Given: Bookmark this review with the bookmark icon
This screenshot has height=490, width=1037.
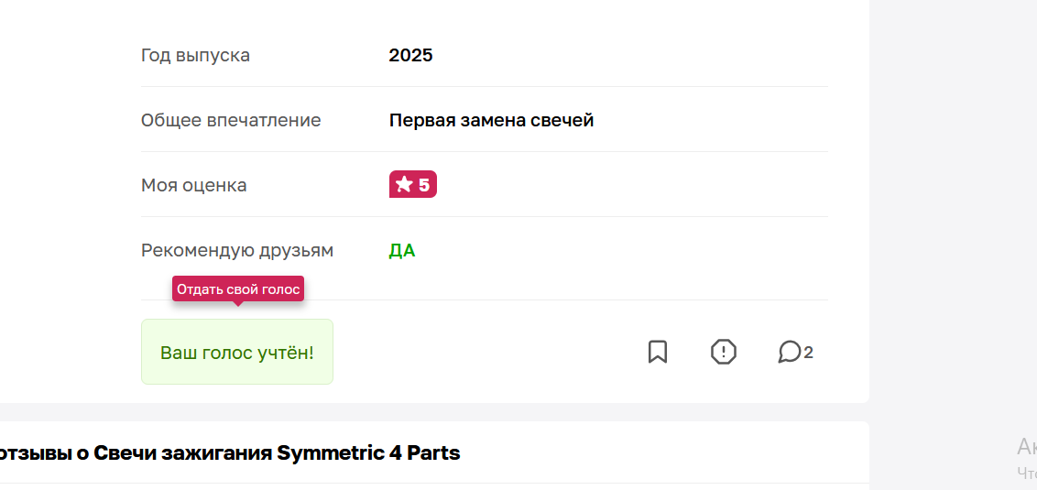Looking at the screenshot, I should click(657, 352).
